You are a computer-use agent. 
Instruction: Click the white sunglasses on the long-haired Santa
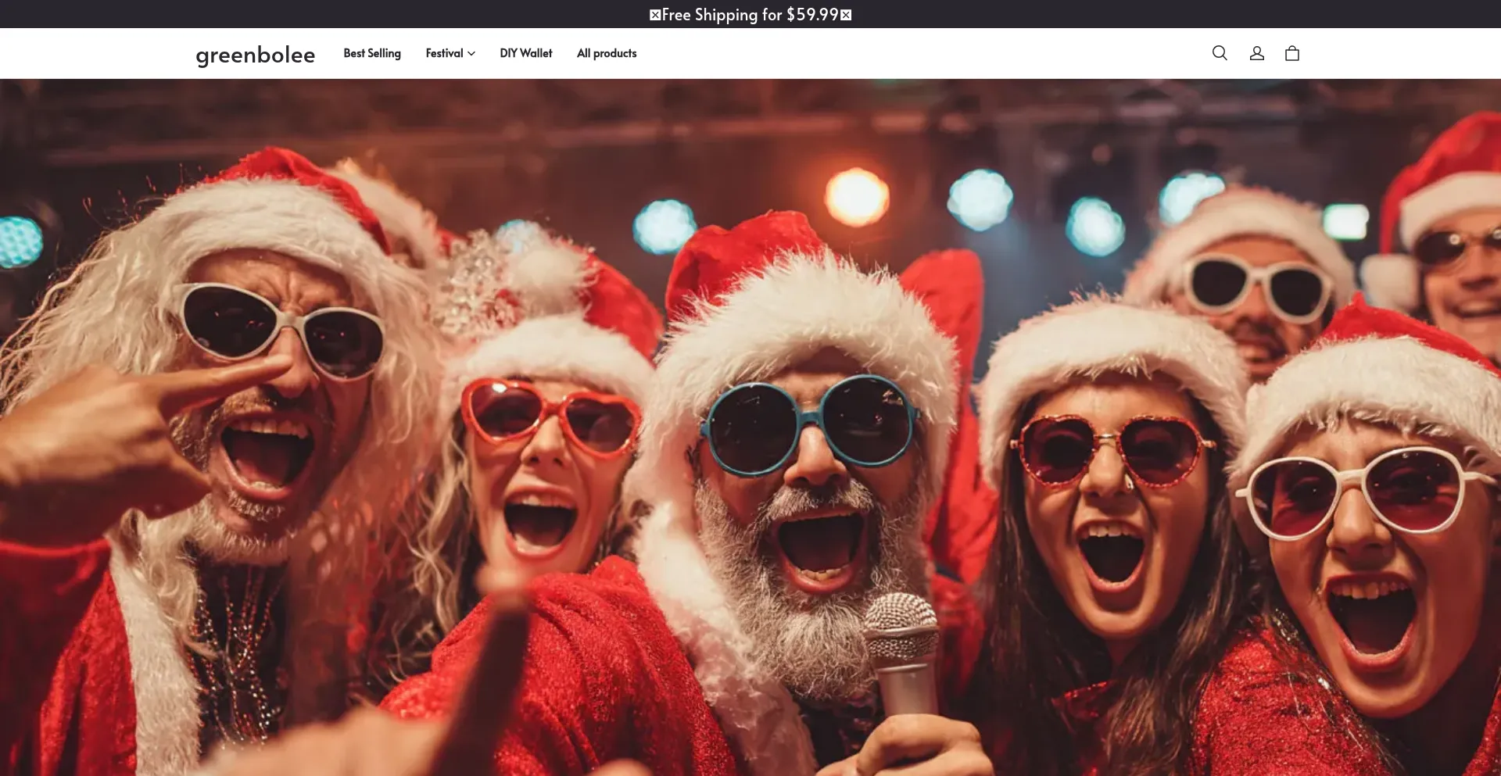point(278,328)
